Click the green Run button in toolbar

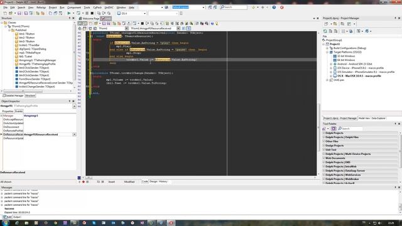coord(69,13)
